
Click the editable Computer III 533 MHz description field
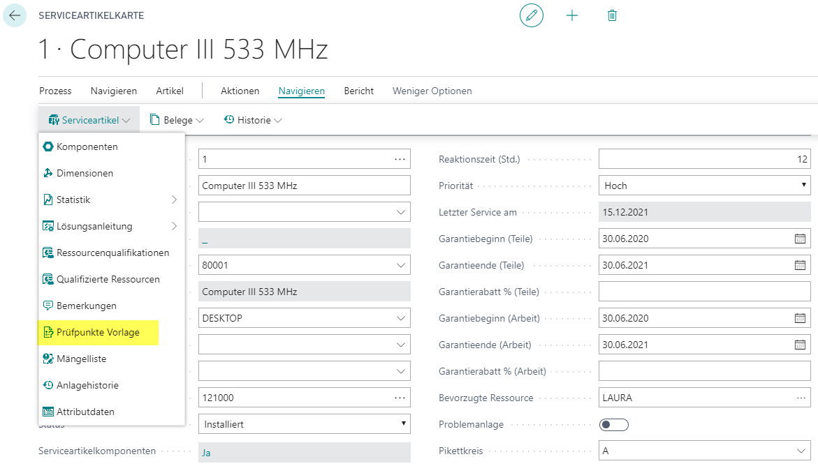304,186
